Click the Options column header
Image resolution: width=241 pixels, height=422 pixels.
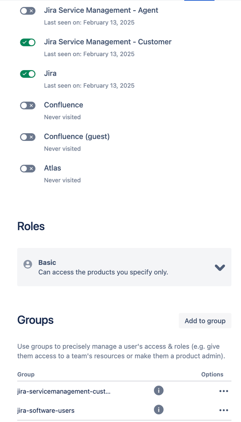(212, 374)
